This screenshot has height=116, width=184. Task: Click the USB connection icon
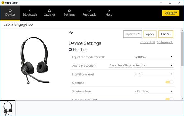[71, 33]
